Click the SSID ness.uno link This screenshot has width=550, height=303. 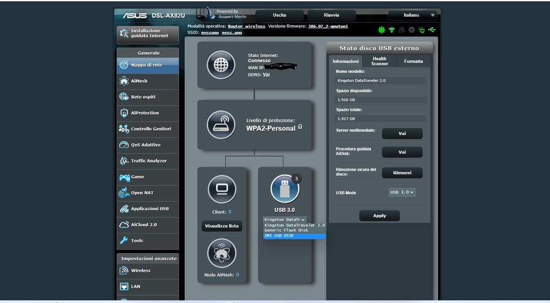tap(232, 33)
